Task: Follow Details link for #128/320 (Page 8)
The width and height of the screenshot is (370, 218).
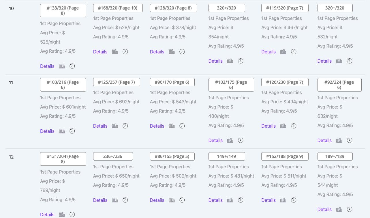Action: pos(157,52)
